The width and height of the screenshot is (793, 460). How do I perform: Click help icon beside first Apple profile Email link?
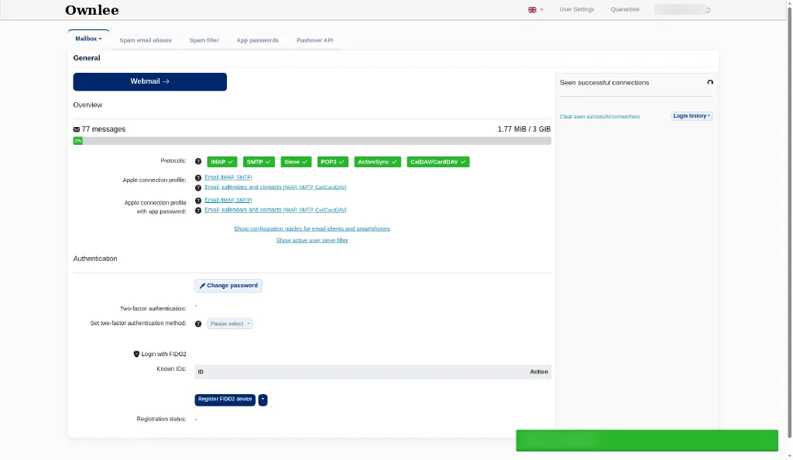tap(198, 178)
